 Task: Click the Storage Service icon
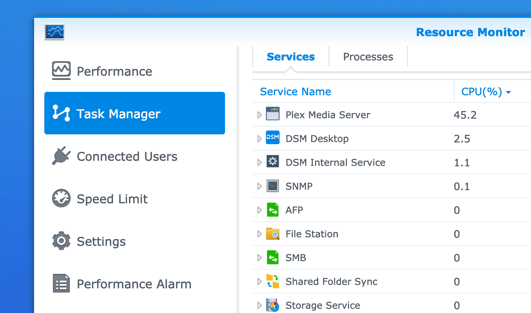point(273,305)
